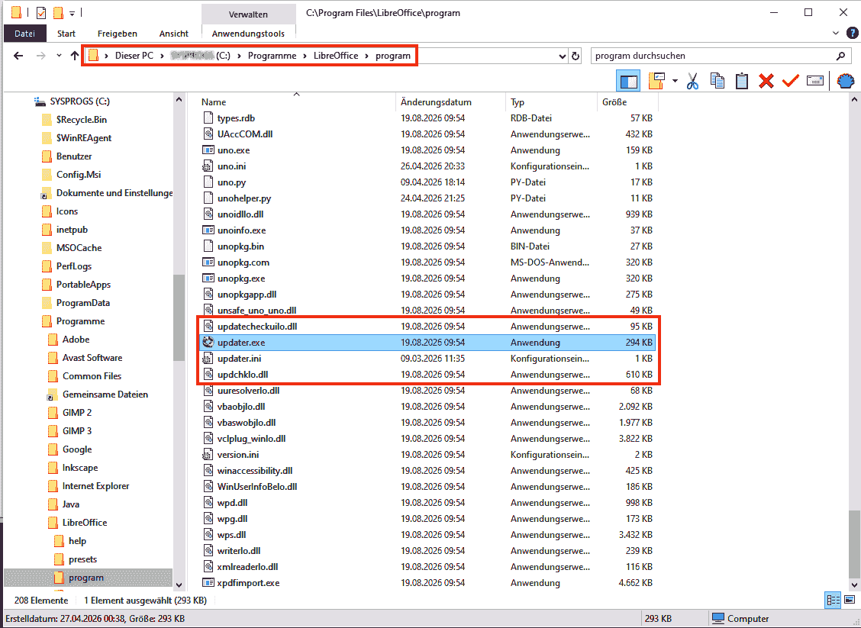Refresh the current folder view

click(x=576, y=56)
